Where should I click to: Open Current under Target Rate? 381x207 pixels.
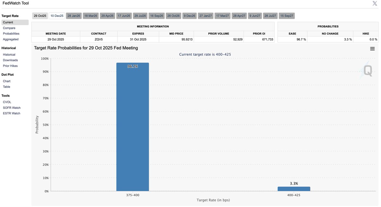click(x=15, y=23)
